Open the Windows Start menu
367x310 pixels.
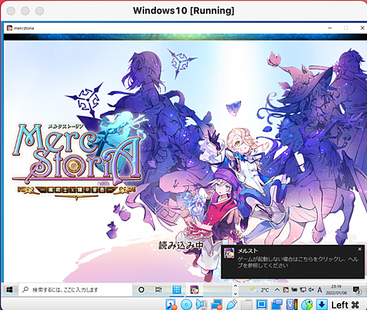(x=9, y=290)
